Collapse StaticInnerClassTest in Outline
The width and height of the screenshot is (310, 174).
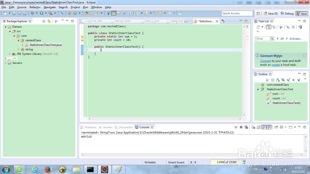click(x=258, y=89)
